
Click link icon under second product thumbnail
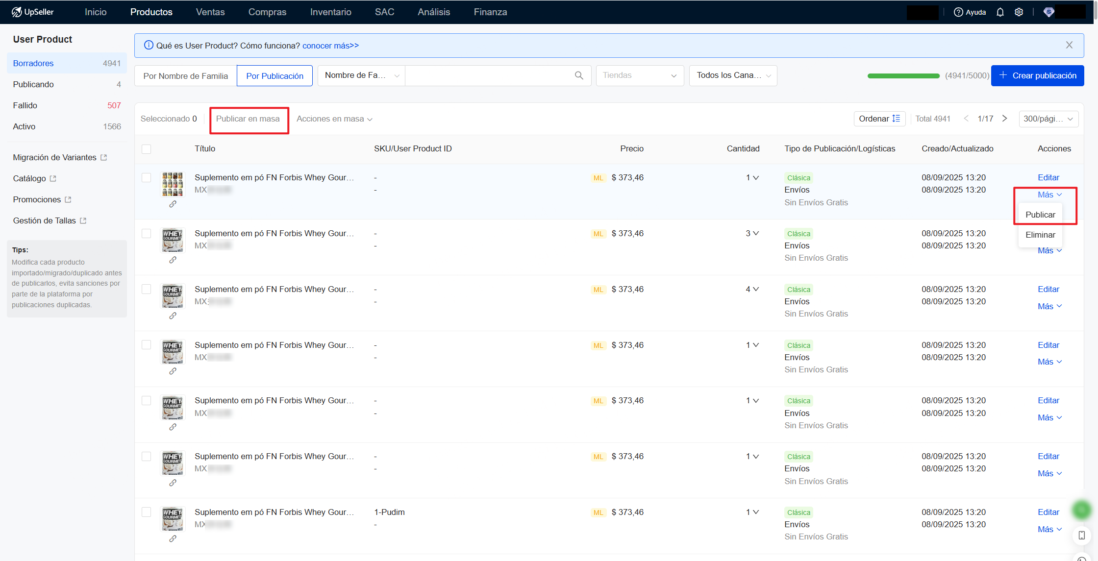tap(173, 260)
